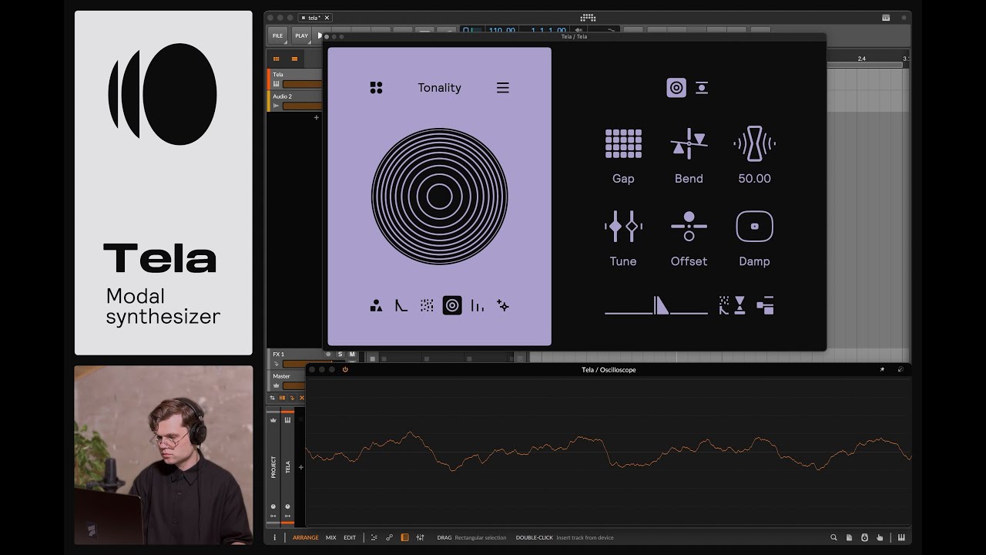986x555 pixels.
Task: Toggle the Oscilloscope power button
Action: [345, 370]
